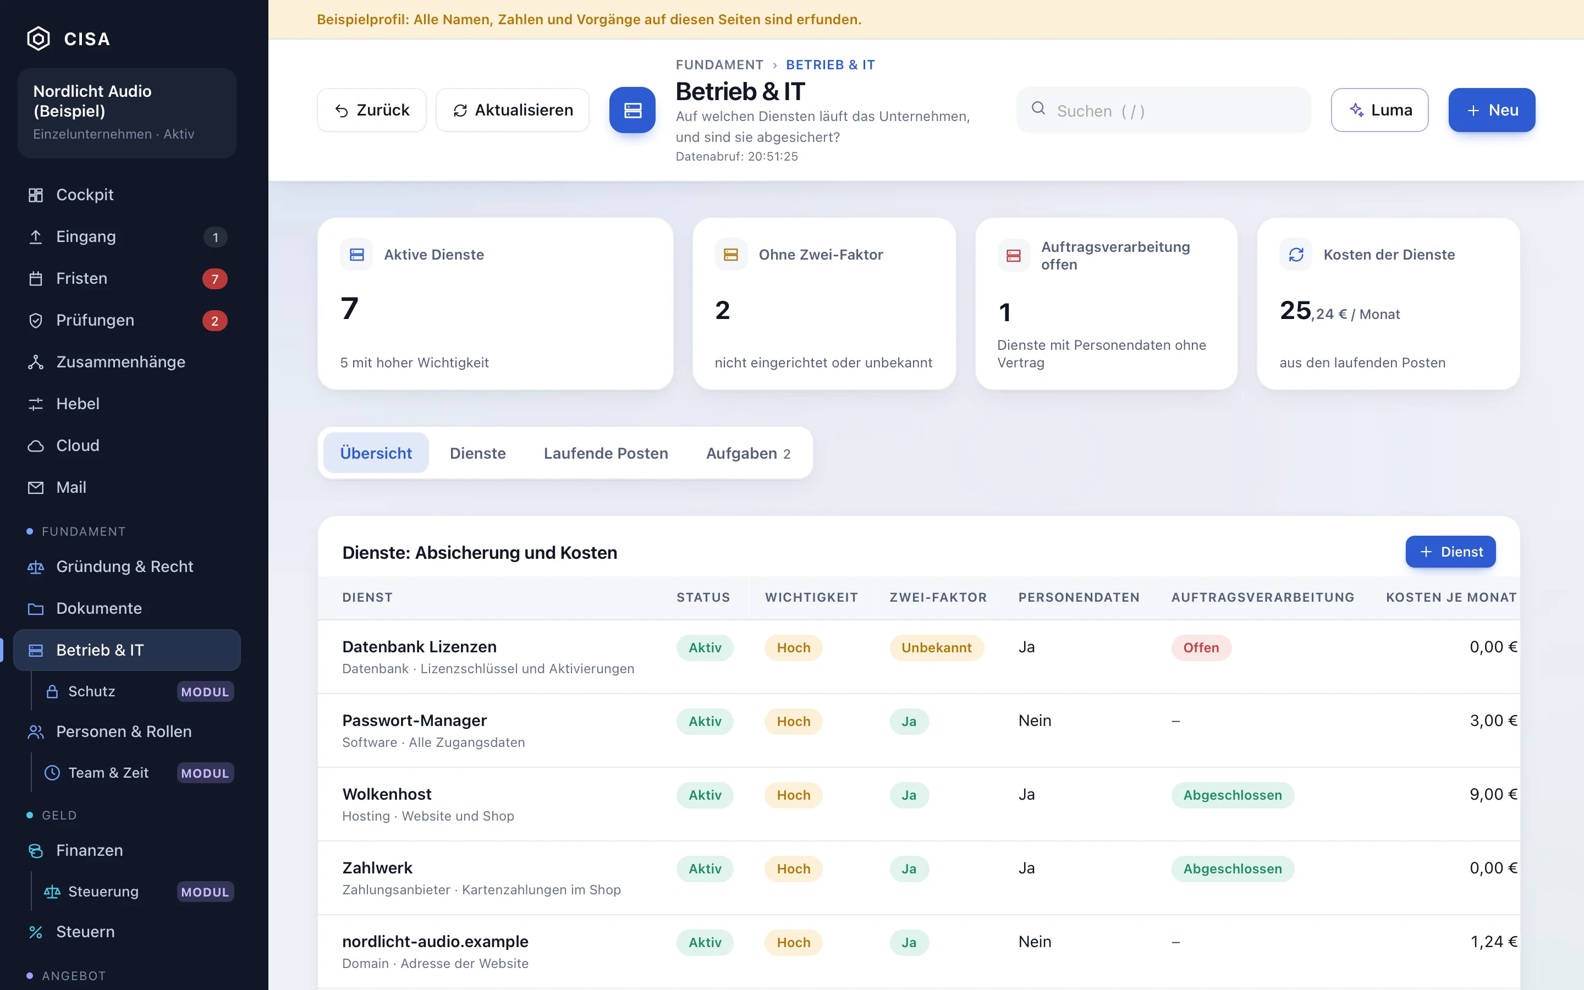The width and height of the screenshot is (1584, 990).
Task: Click the Aktualisieren button
Action: coord(513,110)
